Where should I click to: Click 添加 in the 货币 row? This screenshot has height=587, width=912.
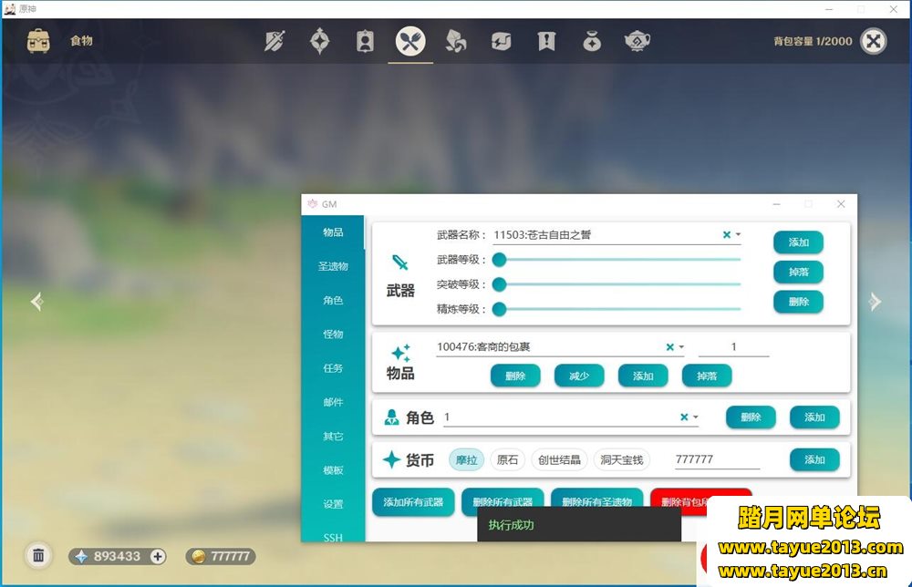[814, 459]
